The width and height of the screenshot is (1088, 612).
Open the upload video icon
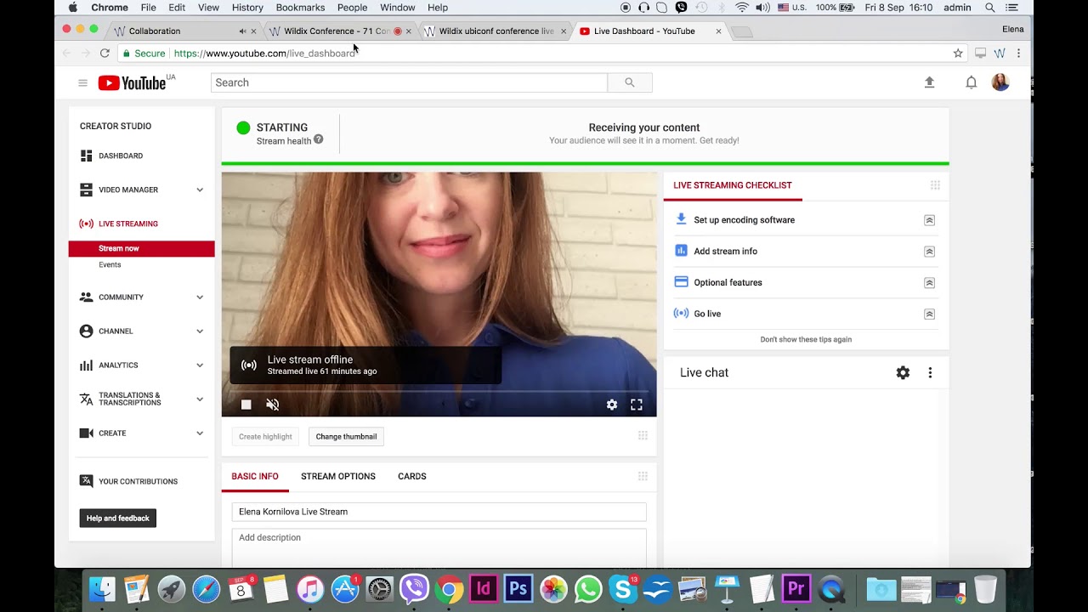[x=929, y=82]
